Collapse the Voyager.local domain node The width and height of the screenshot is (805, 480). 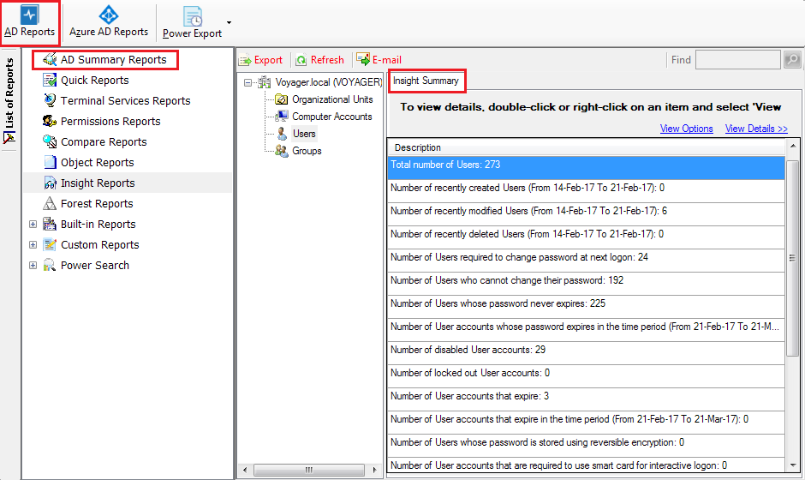(x=248, y=83)
